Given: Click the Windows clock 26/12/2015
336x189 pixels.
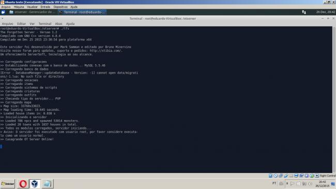Looking at the screenshot, I should click(x=322, y=184).
